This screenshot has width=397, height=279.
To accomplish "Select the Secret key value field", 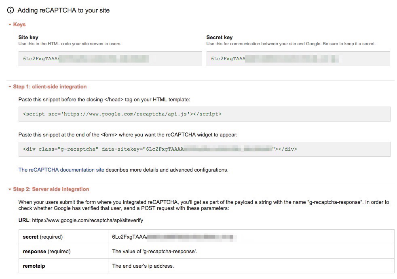I will coord(298,59).
